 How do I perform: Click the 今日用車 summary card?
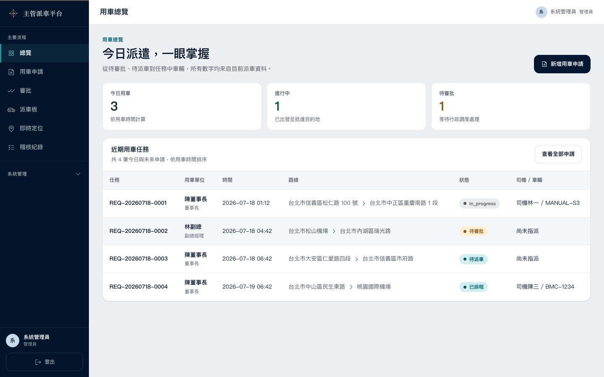point(182,106)
